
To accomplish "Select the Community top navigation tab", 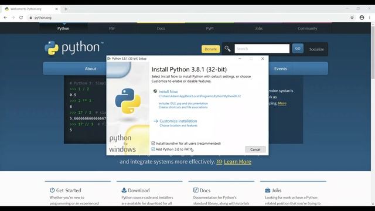I will [307, 29].
